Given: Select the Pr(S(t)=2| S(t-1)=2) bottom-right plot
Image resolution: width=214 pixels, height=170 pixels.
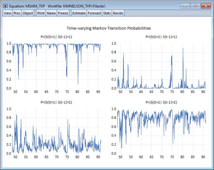Looking at the screenshot, I should pyautogui.click(x=161, y=131).
